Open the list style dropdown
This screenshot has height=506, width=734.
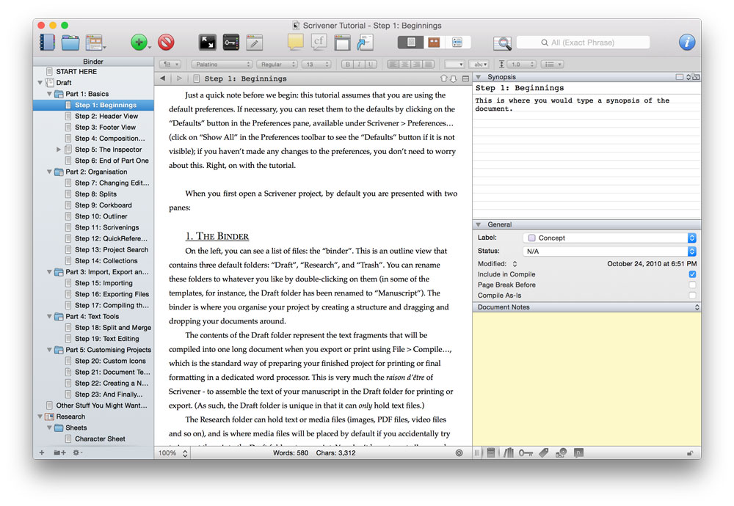[x=553, y=65]
